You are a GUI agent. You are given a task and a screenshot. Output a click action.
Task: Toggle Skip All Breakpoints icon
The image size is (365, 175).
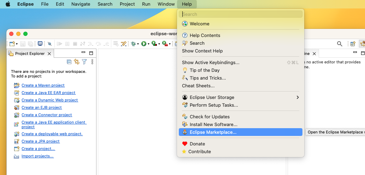[49, 44]
